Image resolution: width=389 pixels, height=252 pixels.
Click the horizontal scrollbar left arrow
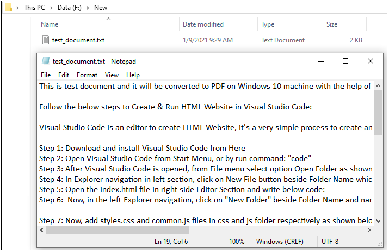[x=41, y=230]
